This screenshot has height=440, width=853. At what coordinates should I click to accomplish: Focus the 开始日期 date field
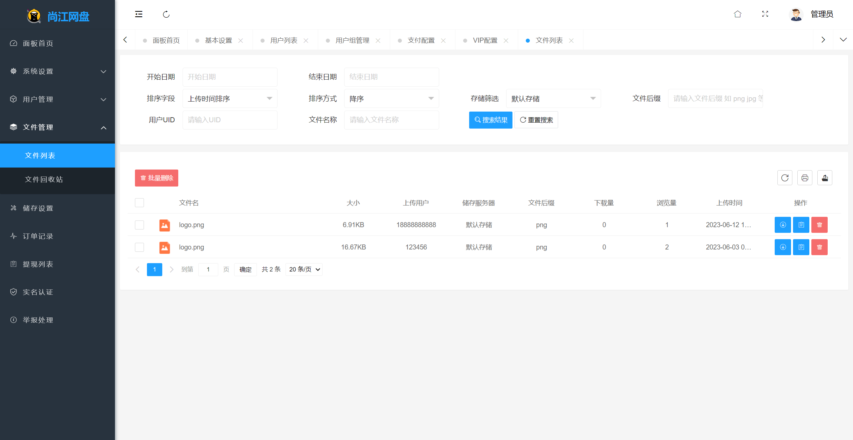(230, 77)
